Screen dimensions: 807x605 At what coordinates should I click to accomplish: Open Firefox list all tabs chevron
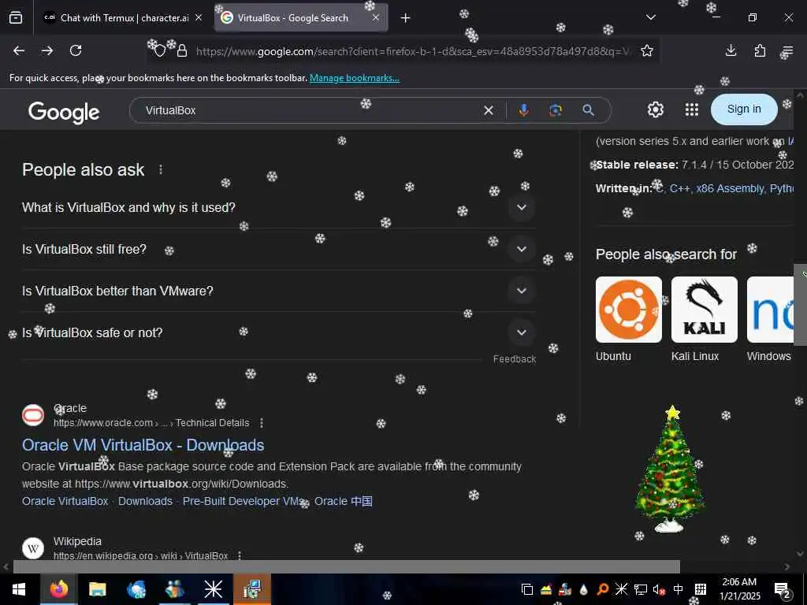[x=650, y=17]
